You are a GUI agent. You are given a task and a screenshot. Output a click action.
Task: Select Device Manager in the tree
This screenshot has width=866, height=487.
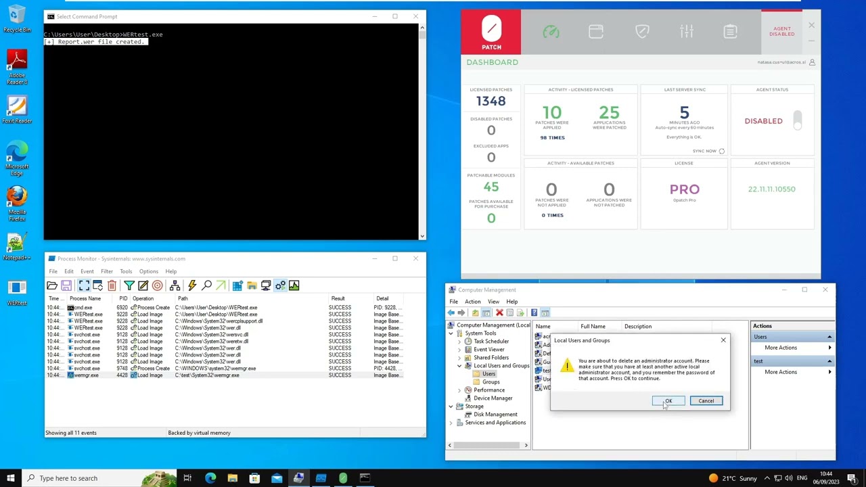[493, 398]
